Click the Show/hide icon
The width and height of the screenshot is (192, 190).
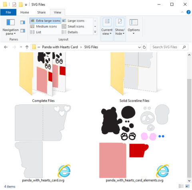coord(120,22)
